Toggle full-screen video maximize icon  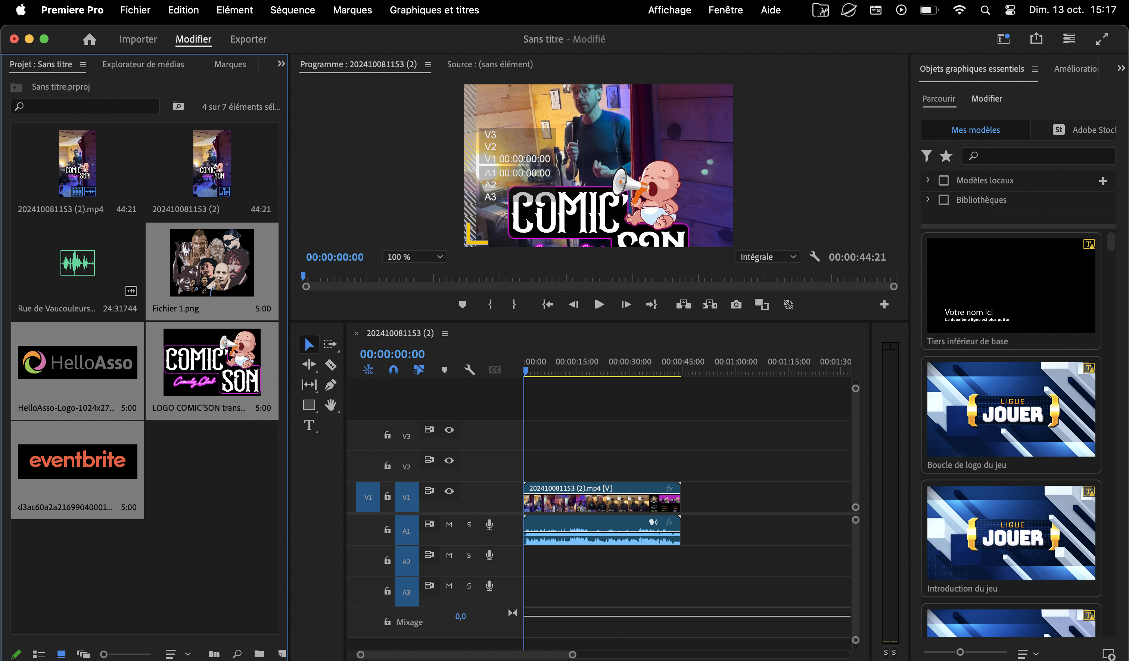click(1102, 39)
